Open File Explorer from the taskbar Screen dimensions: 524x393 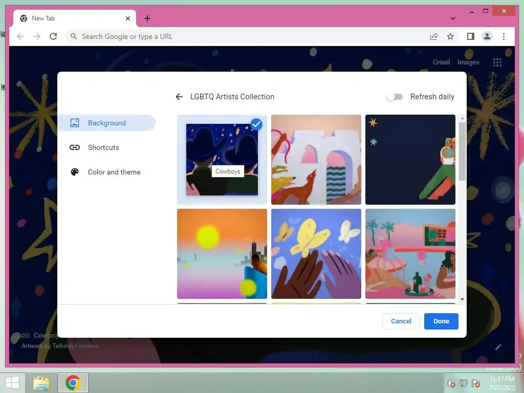[x=41, y=383]
